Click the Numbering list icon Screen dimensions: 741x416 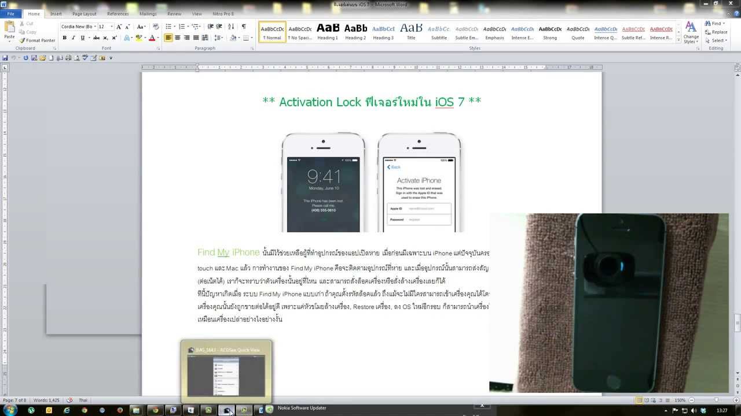click(183, 27)
